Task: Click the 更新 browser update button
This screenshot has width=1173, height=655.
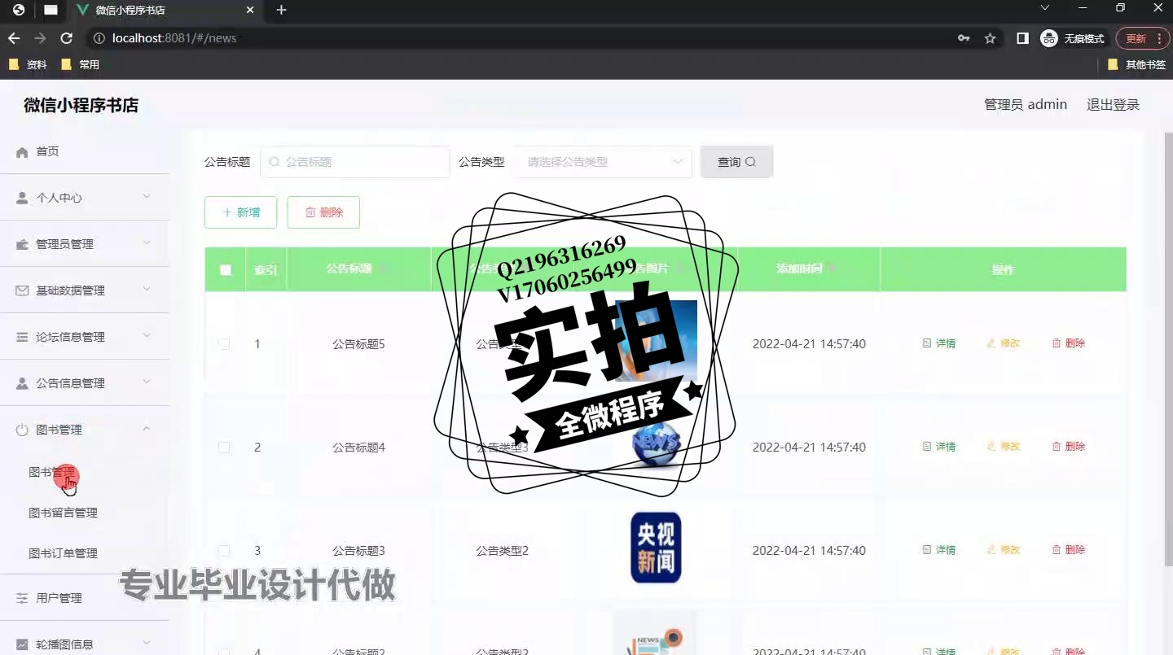Action: [x=1143, y=38]
